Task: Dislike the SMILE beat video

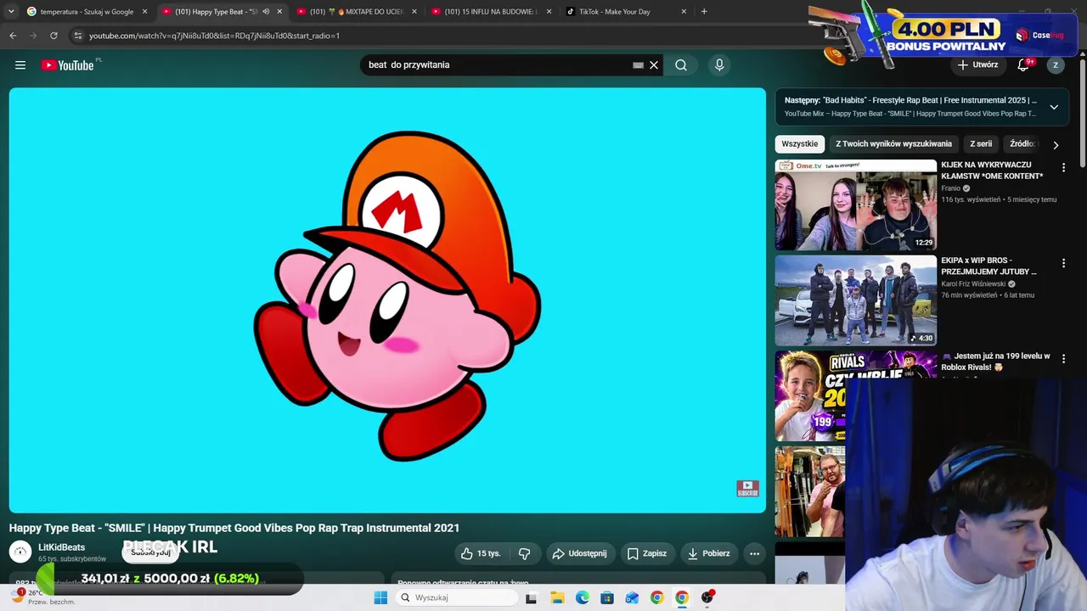Action: click(x=524, y=553)
